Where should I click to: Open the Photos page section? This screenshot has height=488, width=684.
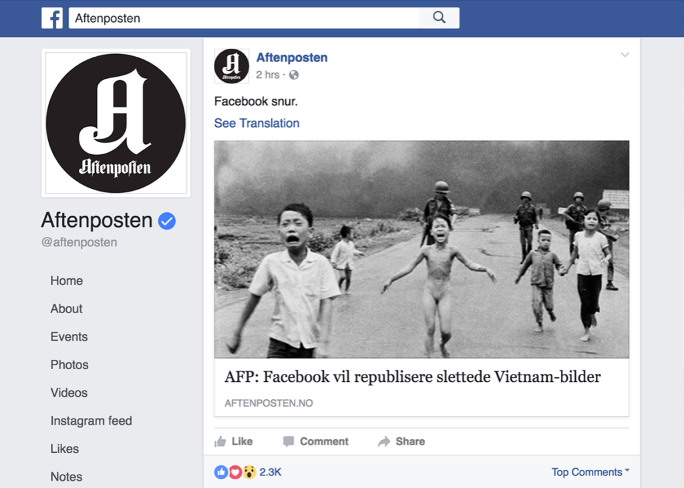click(x=69, y=364)
